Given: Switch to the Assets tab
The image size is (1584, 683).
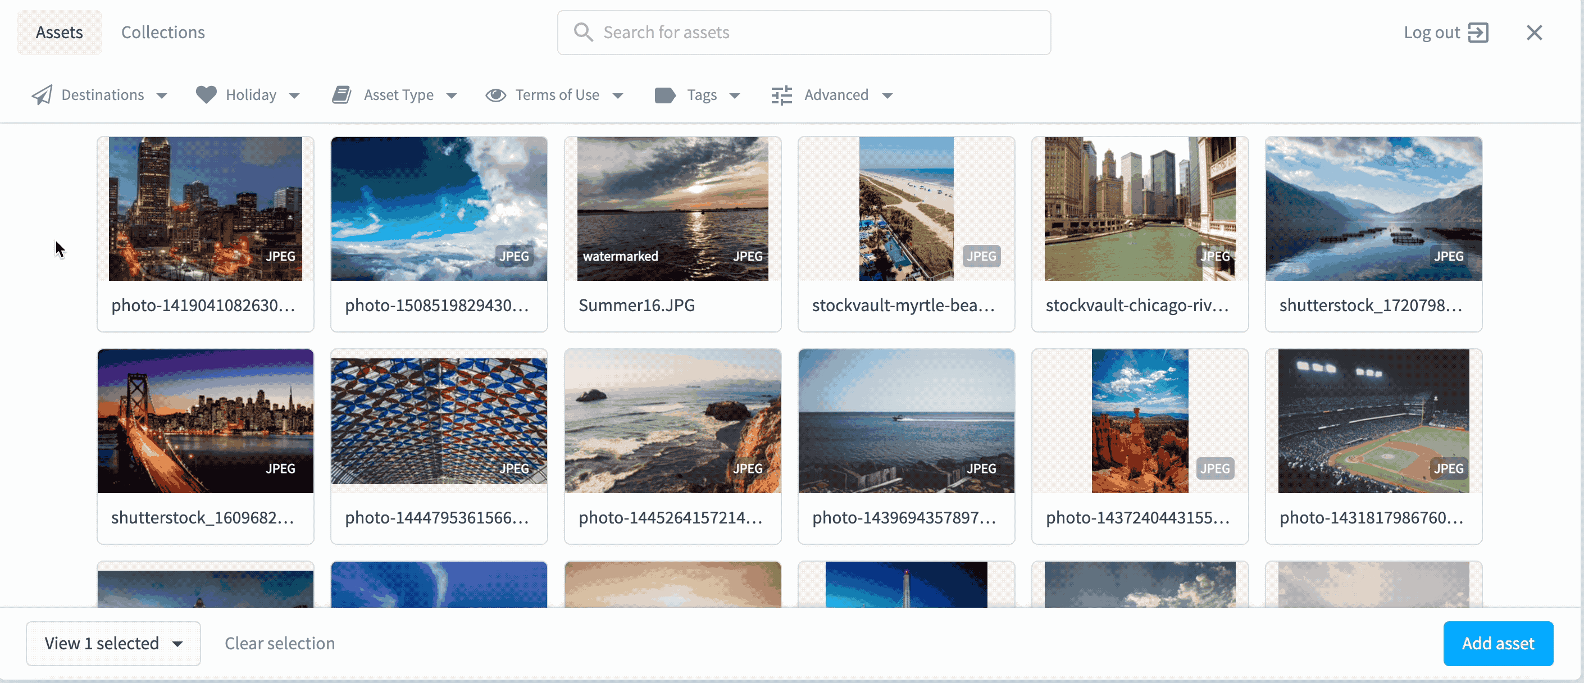Looking at the screenshot, I should tap(59, 32).
